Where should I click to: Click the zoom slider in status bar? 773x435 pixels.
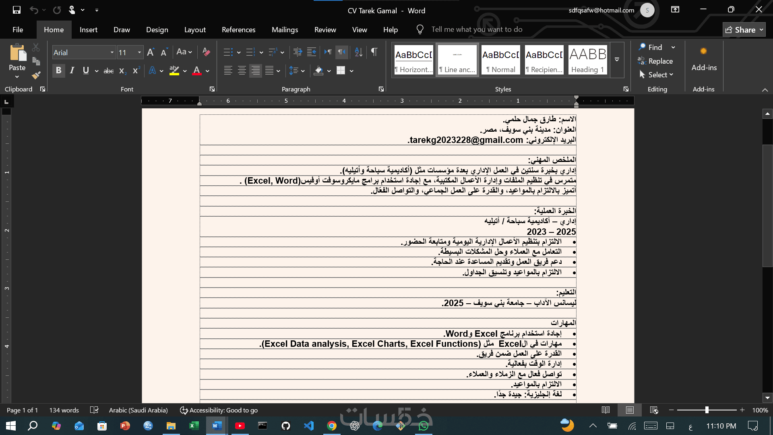coord(707,410)
